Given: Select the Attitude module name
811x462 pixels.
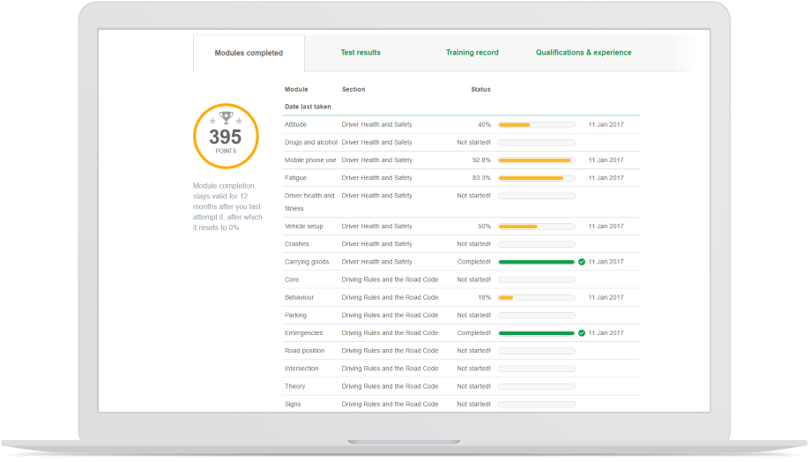Looking at the screenshot, I should pos(295,124).
